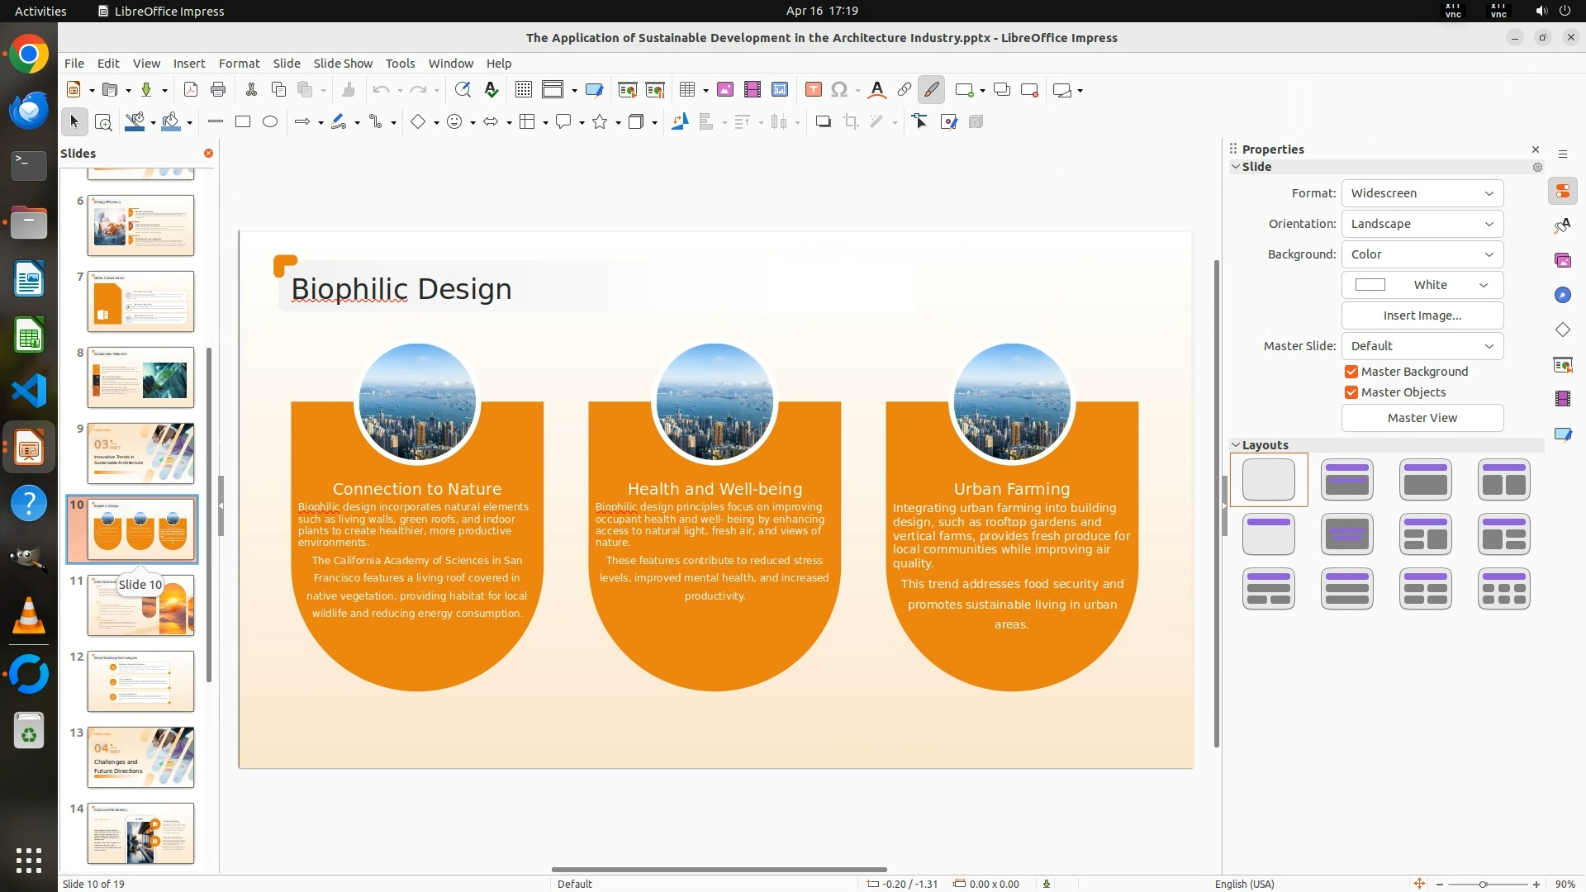Toggle the Show Draw Functions highlighter button
The width and height of the screenshot is (1586, 892).
point(931,90)
